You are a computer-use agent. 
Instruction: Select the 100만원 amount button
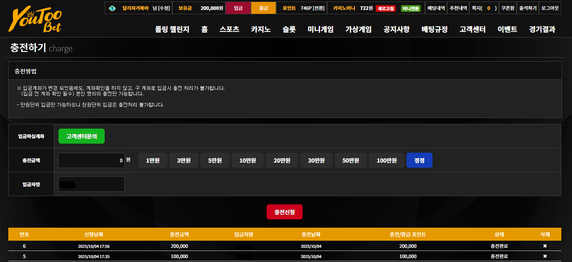point(387,160)
